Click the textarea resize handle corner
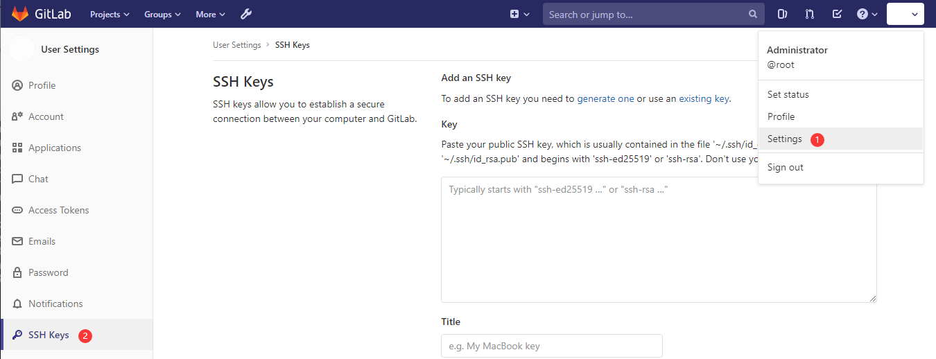The width and height of the screenshot is (936, 359). coord(872,298)
